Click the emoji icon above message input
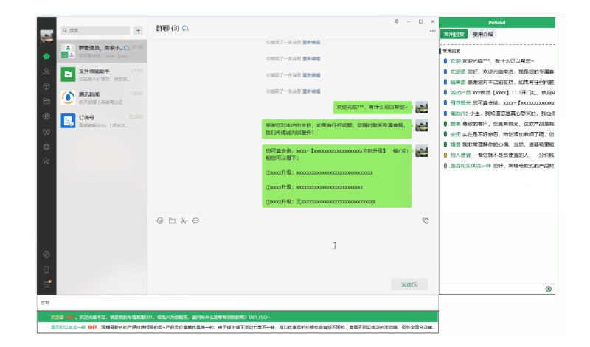 coord(160,220)
